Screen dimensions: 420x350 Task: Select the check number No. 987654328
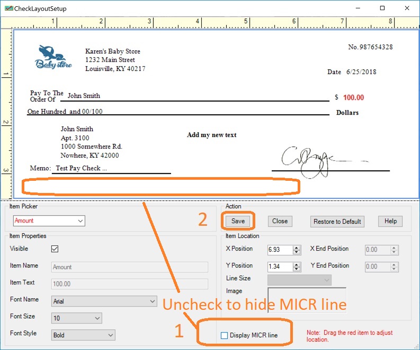pos(370,47)
